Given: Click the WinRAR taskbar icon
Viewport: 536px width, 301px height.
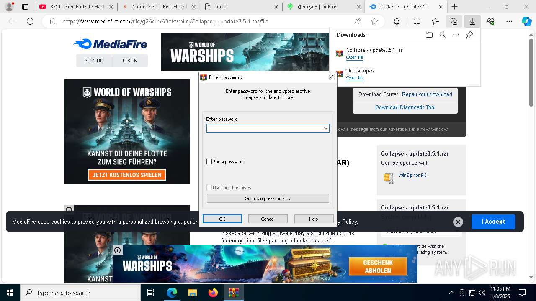Looking at the screenshot, I should pos(234,293).
